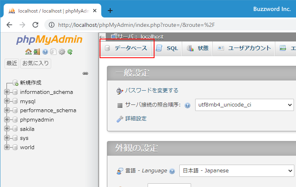The width and height of the screenshot is (296, 187).
Task: Expand the world database node
Action: click(x=7, y=147)
